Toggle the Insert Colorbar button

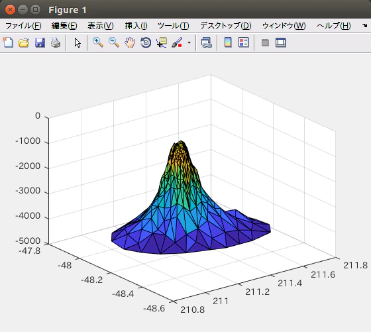(228, 43)
